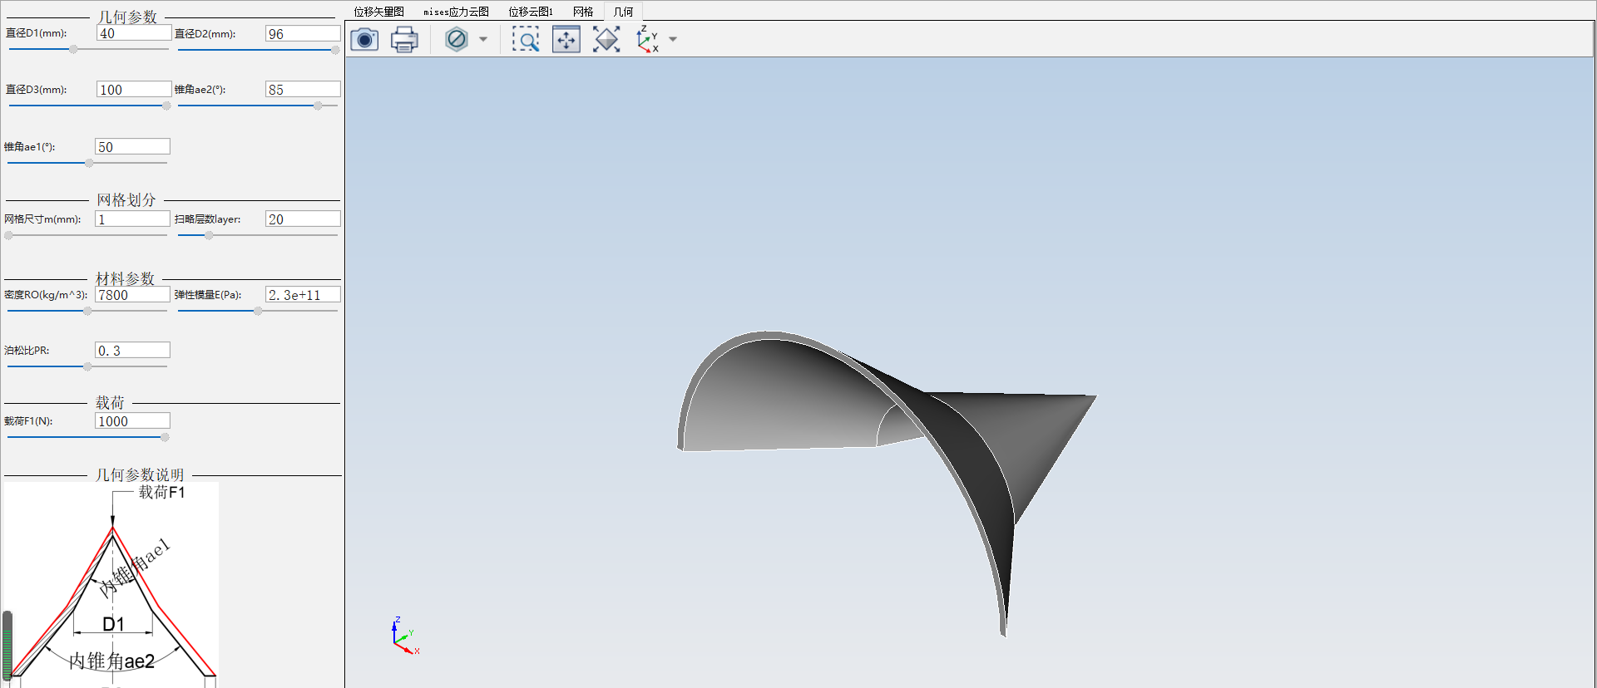
Task: Switch to the 几何 tab
Action: [x=623, y=12]
